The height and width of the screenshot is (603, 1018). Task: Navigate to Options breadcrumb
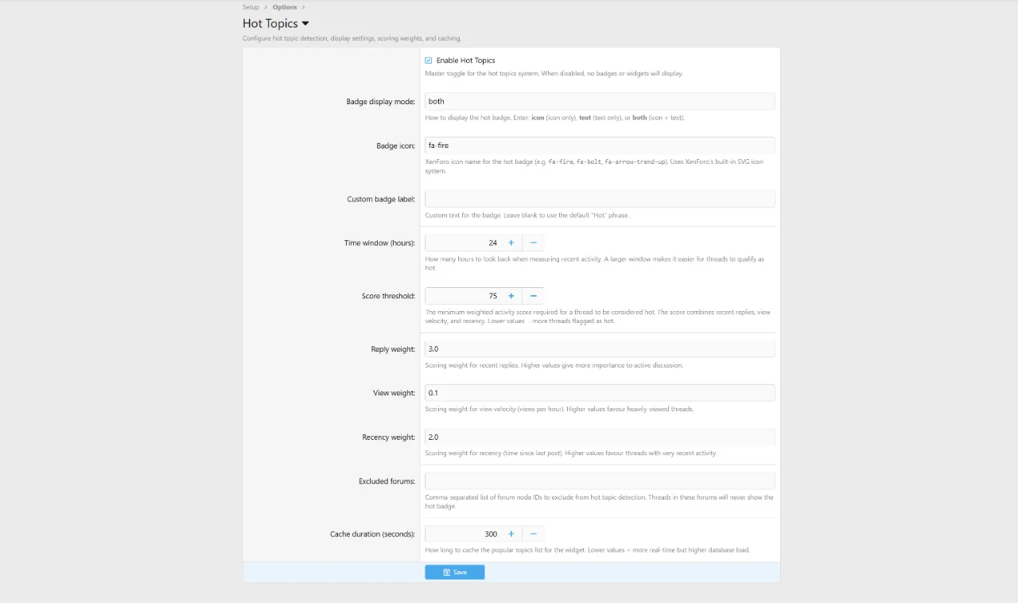click(x=285, y=7)
